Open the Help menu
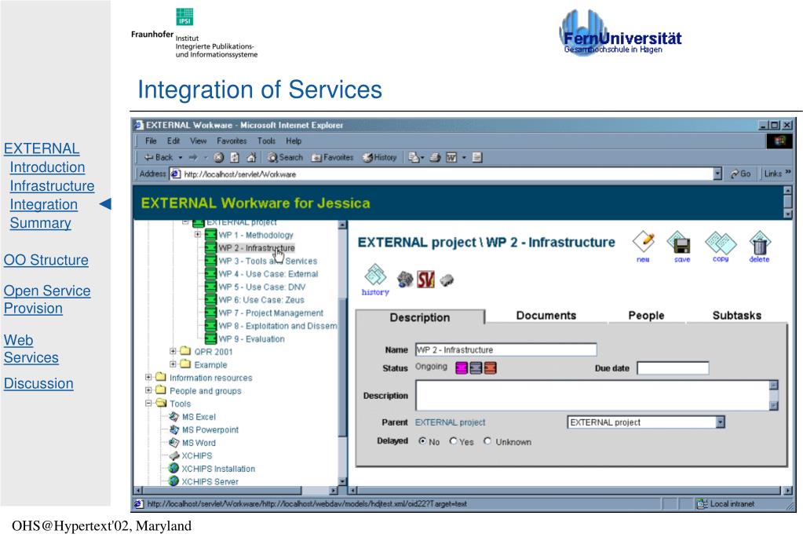This screenshot has height=556, width=803. tap(294, 141)
